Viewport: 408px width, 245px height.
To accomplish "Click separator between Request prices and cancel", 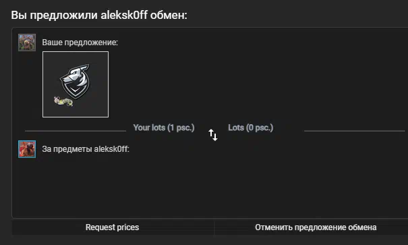I will (214, 227).
